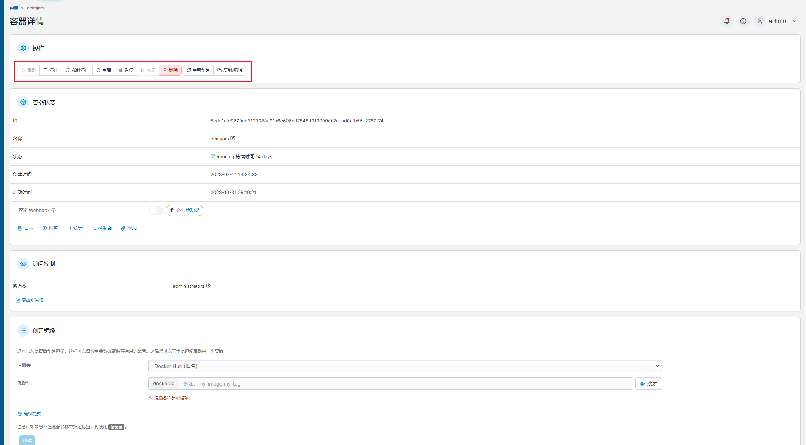
Task: Click the 操作 gear section icon
Action: point(23,48)
